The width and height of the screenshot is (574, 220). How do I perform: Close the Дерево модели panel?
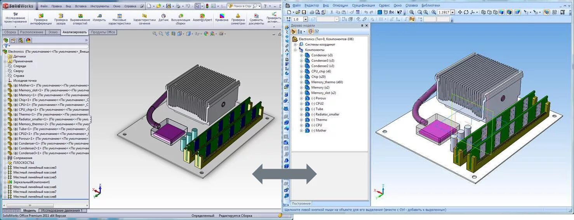coord(366,26)
